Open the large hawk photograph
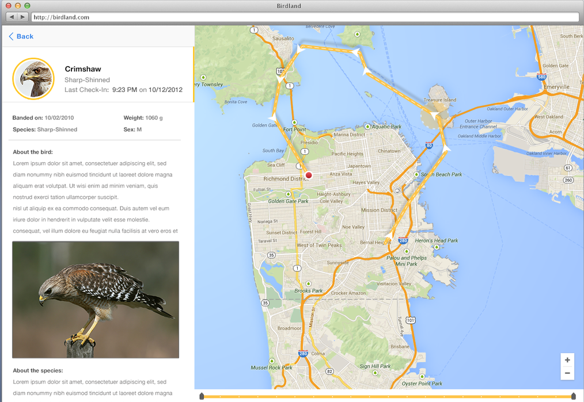Screen dimensions: 584x402 (x=96, y=300)
